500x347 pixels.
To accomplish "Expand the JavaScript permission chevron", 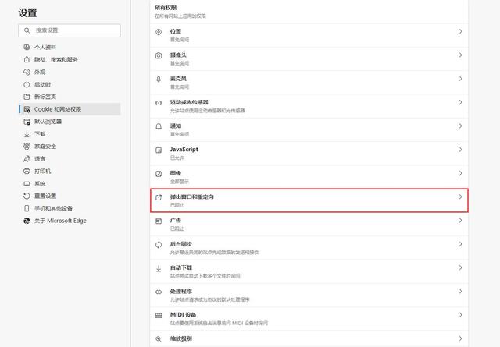I will [461, 150].
